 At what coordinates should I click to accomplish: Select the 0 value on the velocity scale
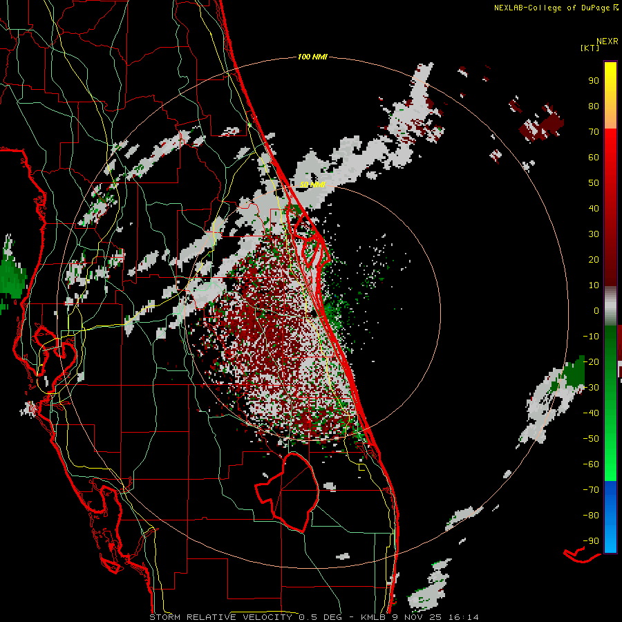(x=596, y=310)
